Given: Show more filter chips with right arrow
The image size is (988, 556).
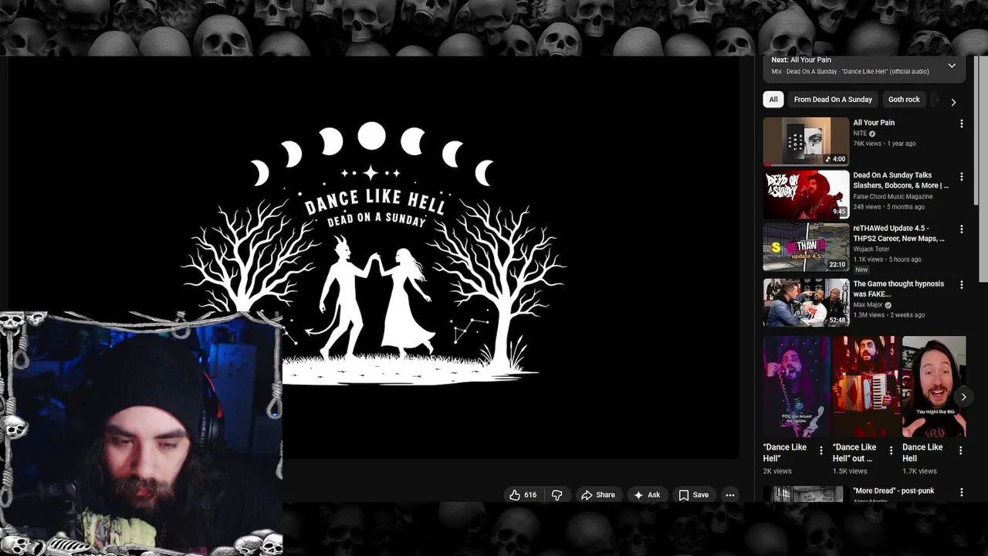Looking at the screenshot, I should point(953,102).
